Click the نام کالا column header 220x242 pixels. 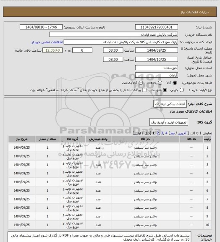click(145, 139)
